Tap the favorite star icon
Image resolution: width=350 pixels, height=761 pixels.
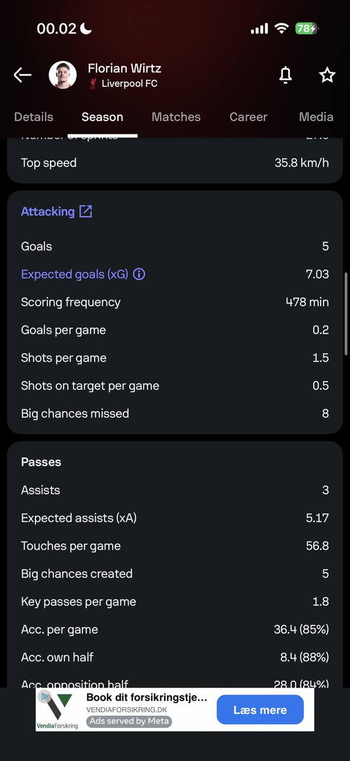point(327,75)
